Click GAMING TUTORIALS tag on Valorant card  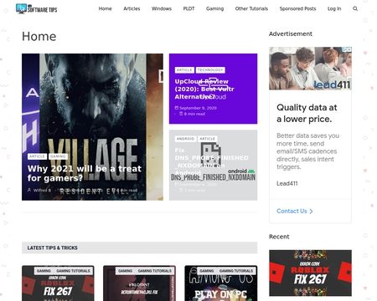[155, 271]
